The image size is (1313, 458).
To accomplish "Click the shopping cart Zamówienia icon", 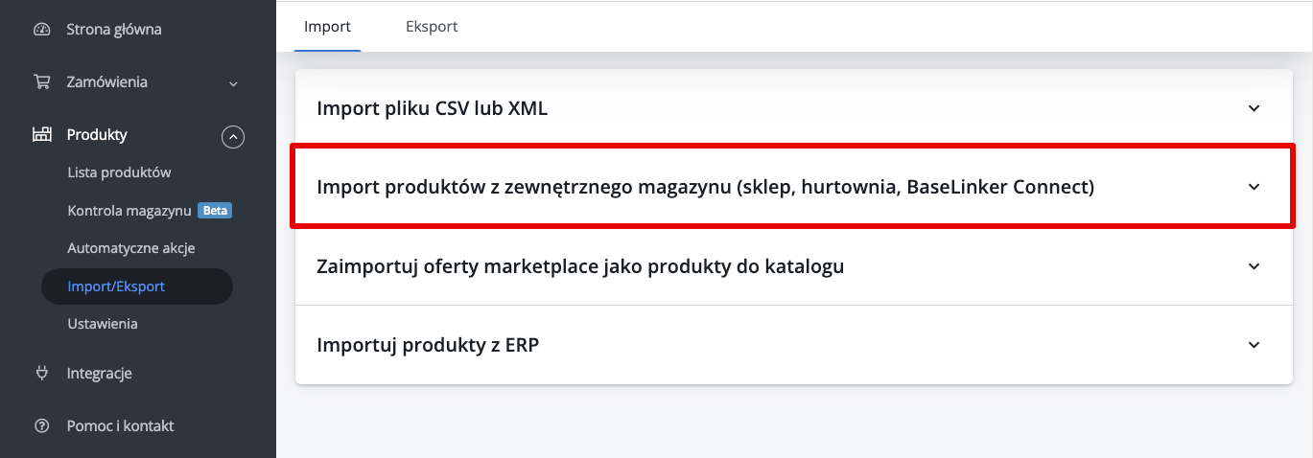I will [41, 82].
